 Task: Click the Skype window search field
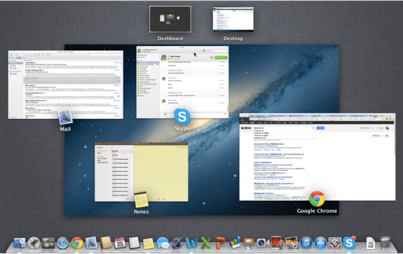[x=217, y=50]
